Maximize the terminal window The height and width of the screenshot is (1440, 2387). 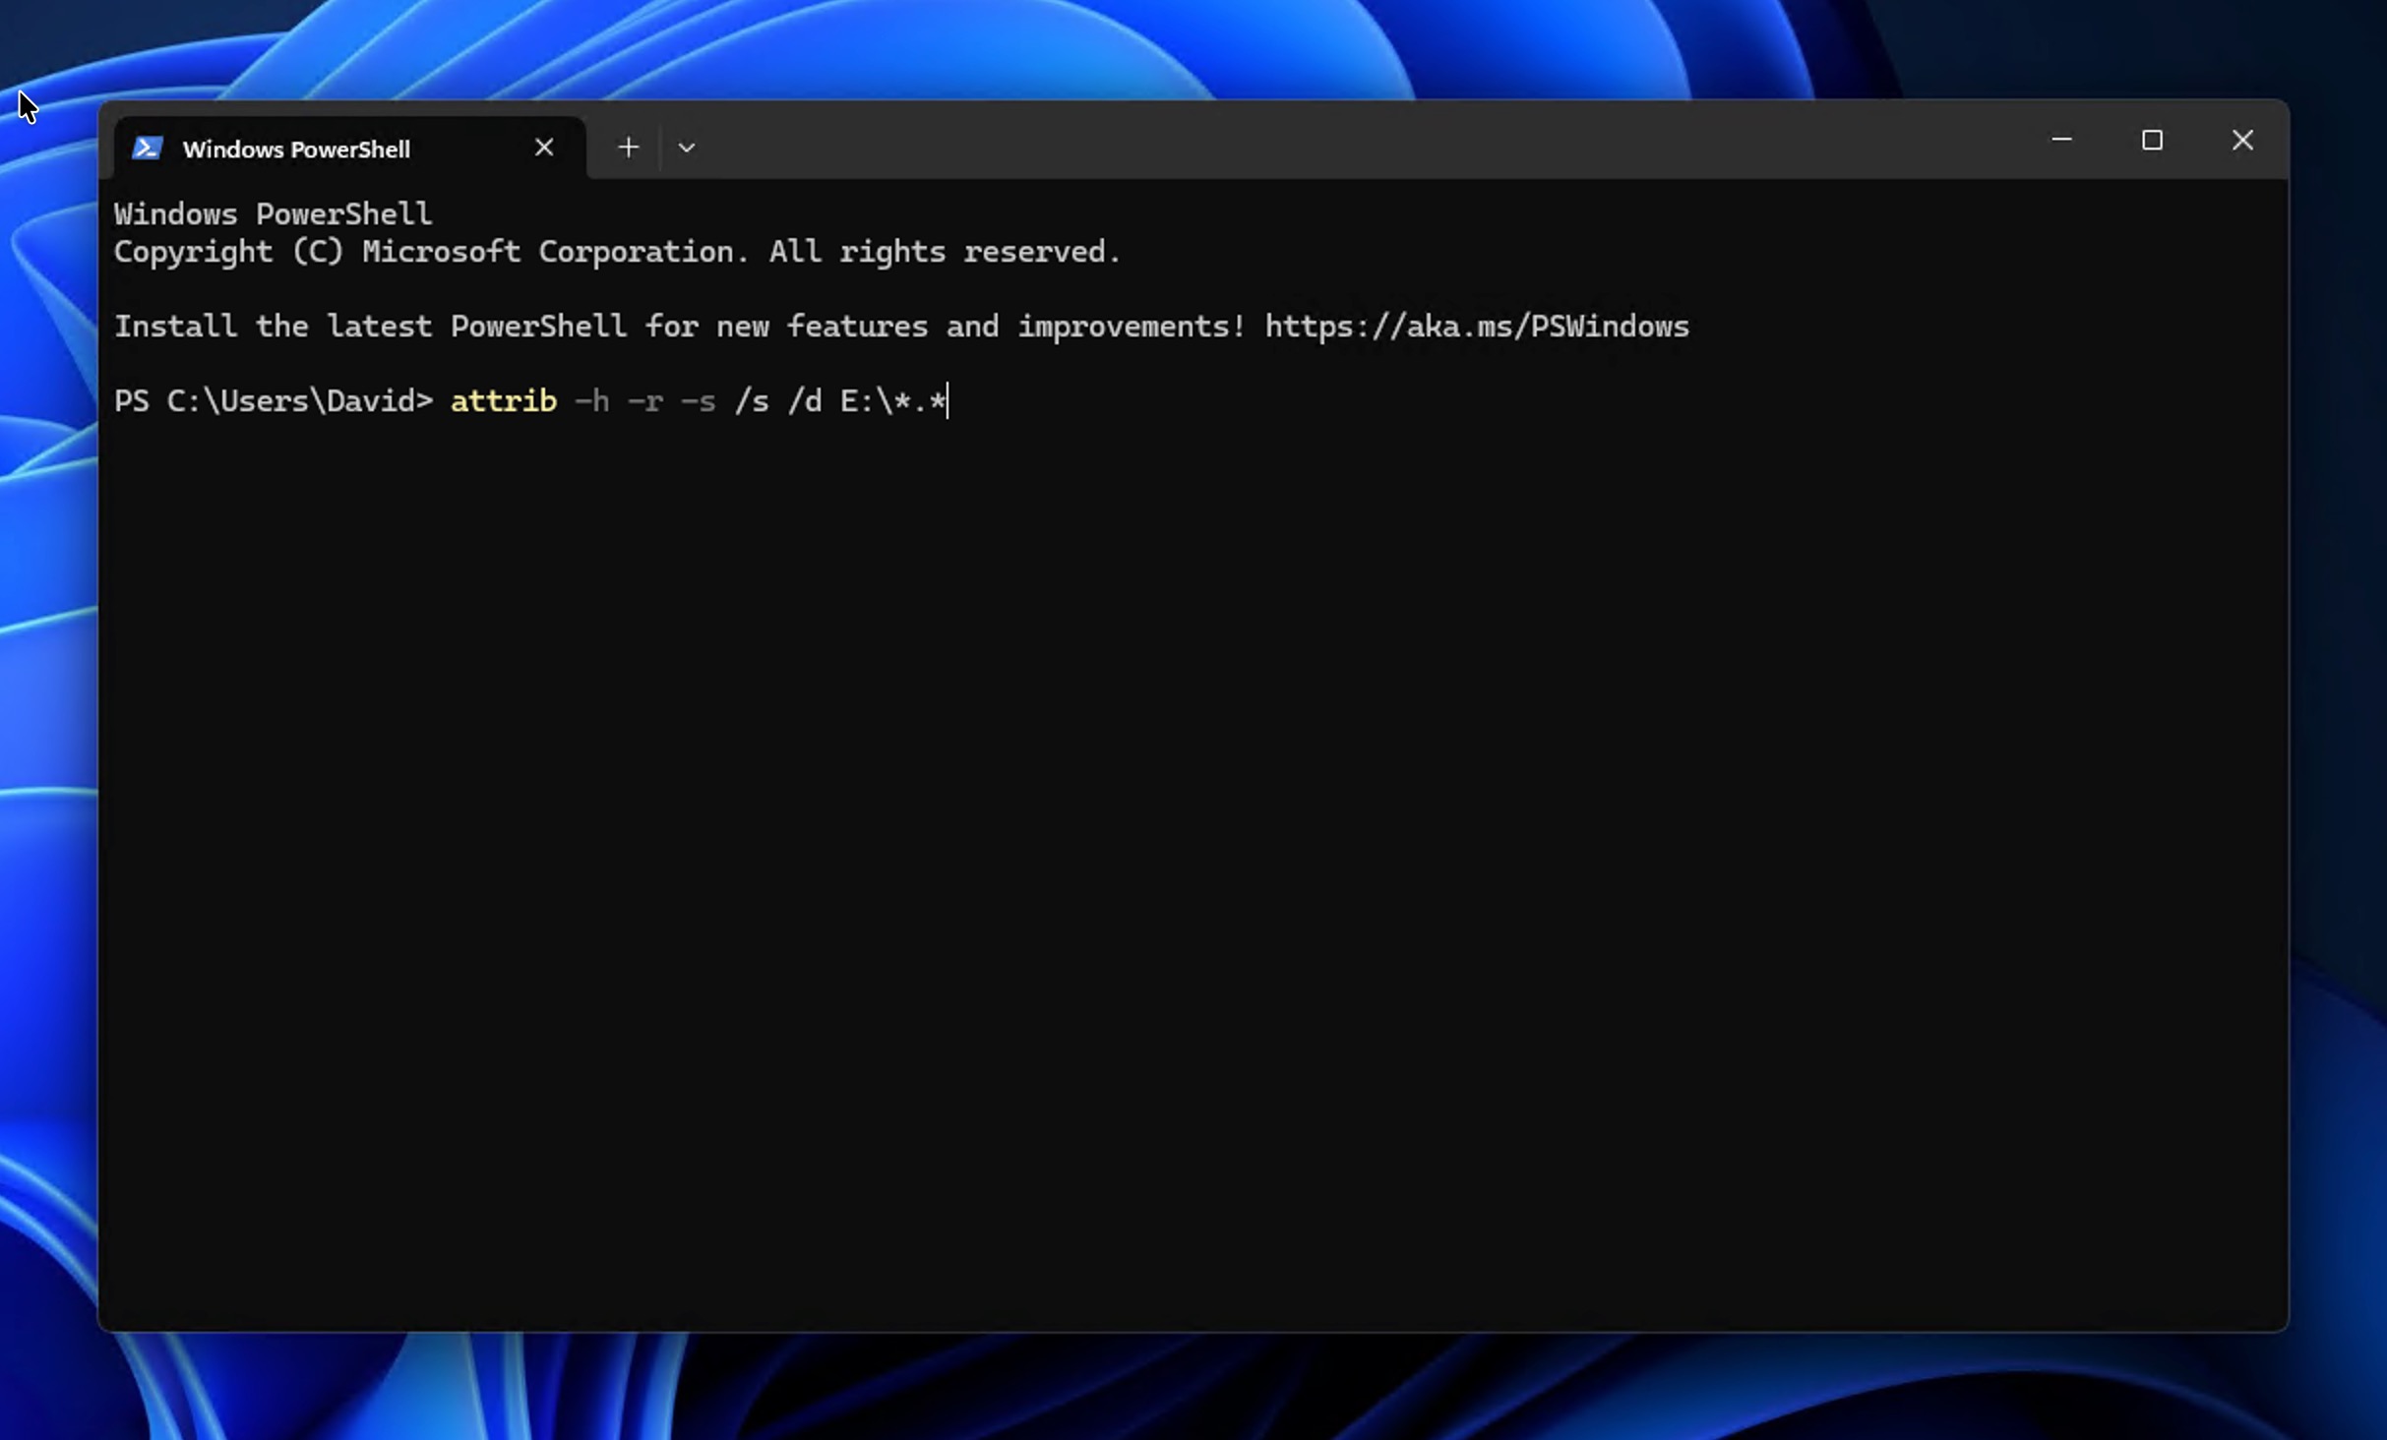[2152, 140]
